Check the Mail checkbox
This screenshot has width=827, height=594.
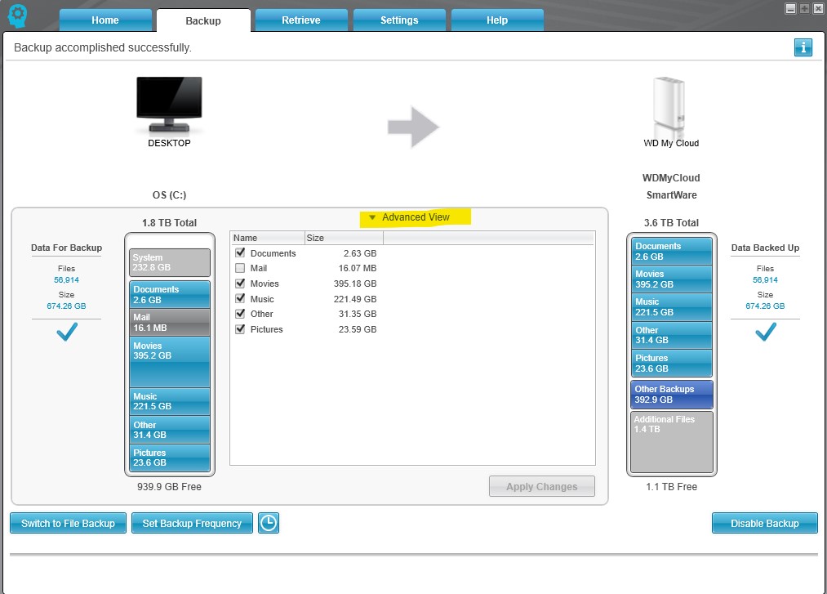click(240, 268)
